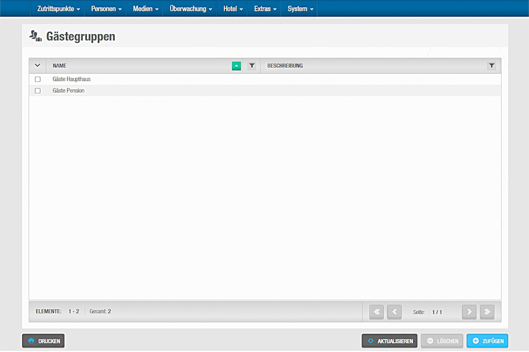Viewport: 529px width, 352px height.
Task: Go to the first page of results
Action: (x=376, y=312)
